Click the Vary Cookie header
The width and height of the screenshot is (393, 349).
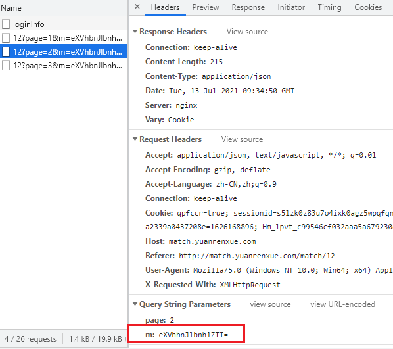click(x=170, y=120)
